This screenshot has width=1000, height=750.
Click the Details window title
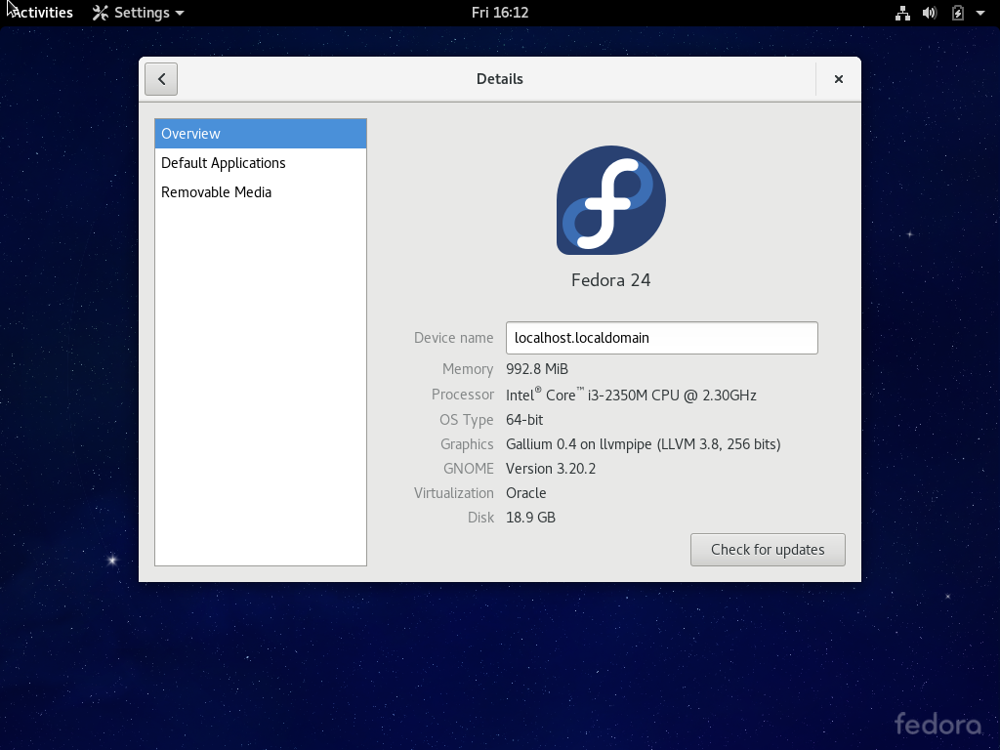(500, 79)
